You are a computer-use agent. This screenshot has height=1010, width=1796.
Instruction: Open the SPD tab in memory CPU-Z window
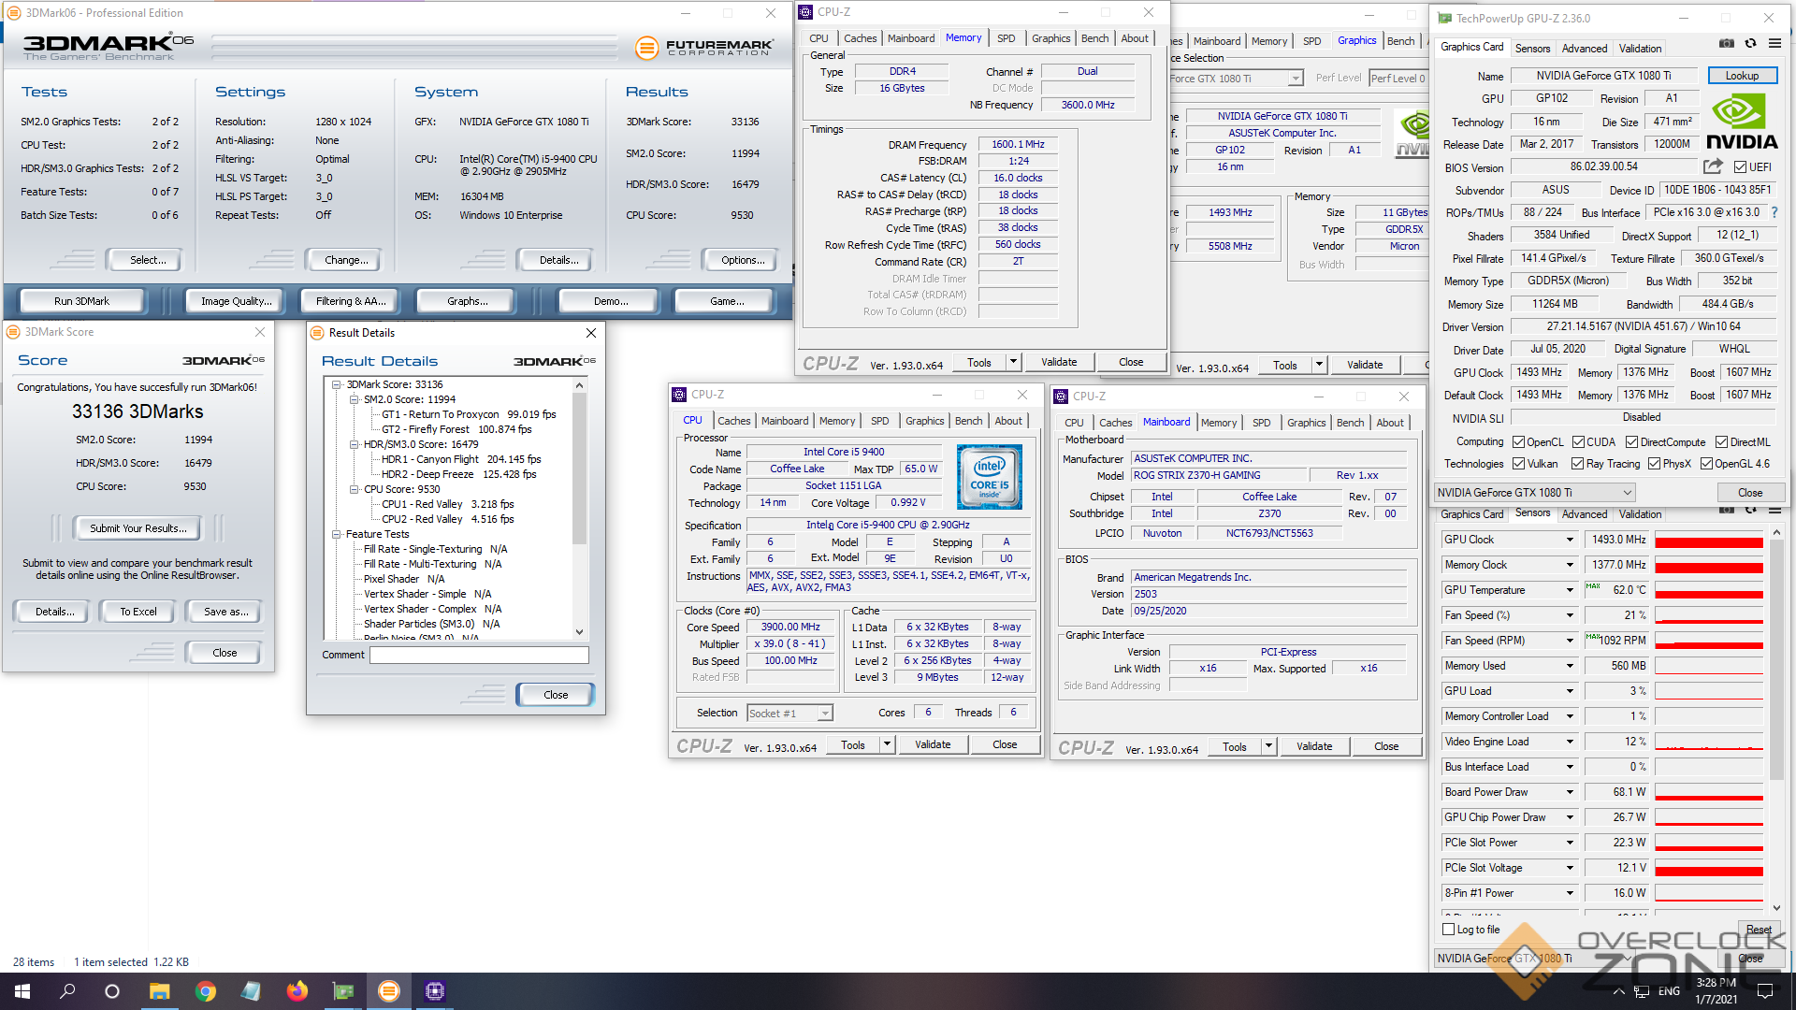pyautogui.click(x=1006, y=38)
